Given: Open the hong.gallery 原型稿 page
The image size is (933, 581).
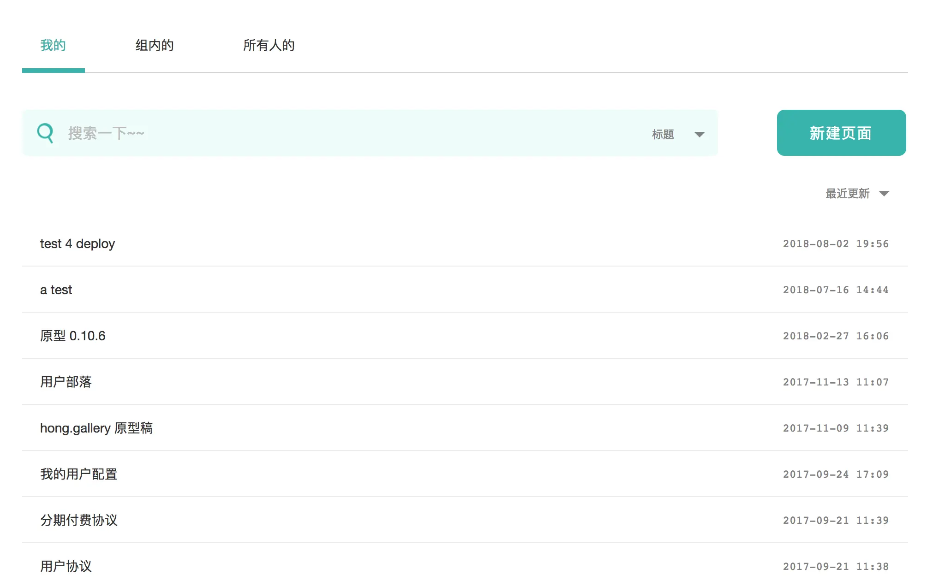Looking at the screenshot, I should 96,428.
